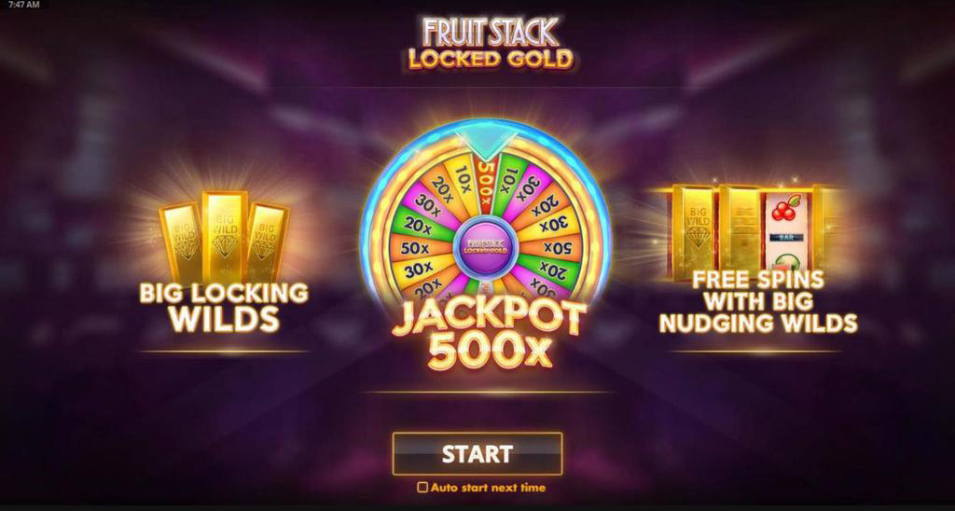Click the Fruit Stack Locked Gold logo
This screenshot has width=955, height=511.
(490, 42)
